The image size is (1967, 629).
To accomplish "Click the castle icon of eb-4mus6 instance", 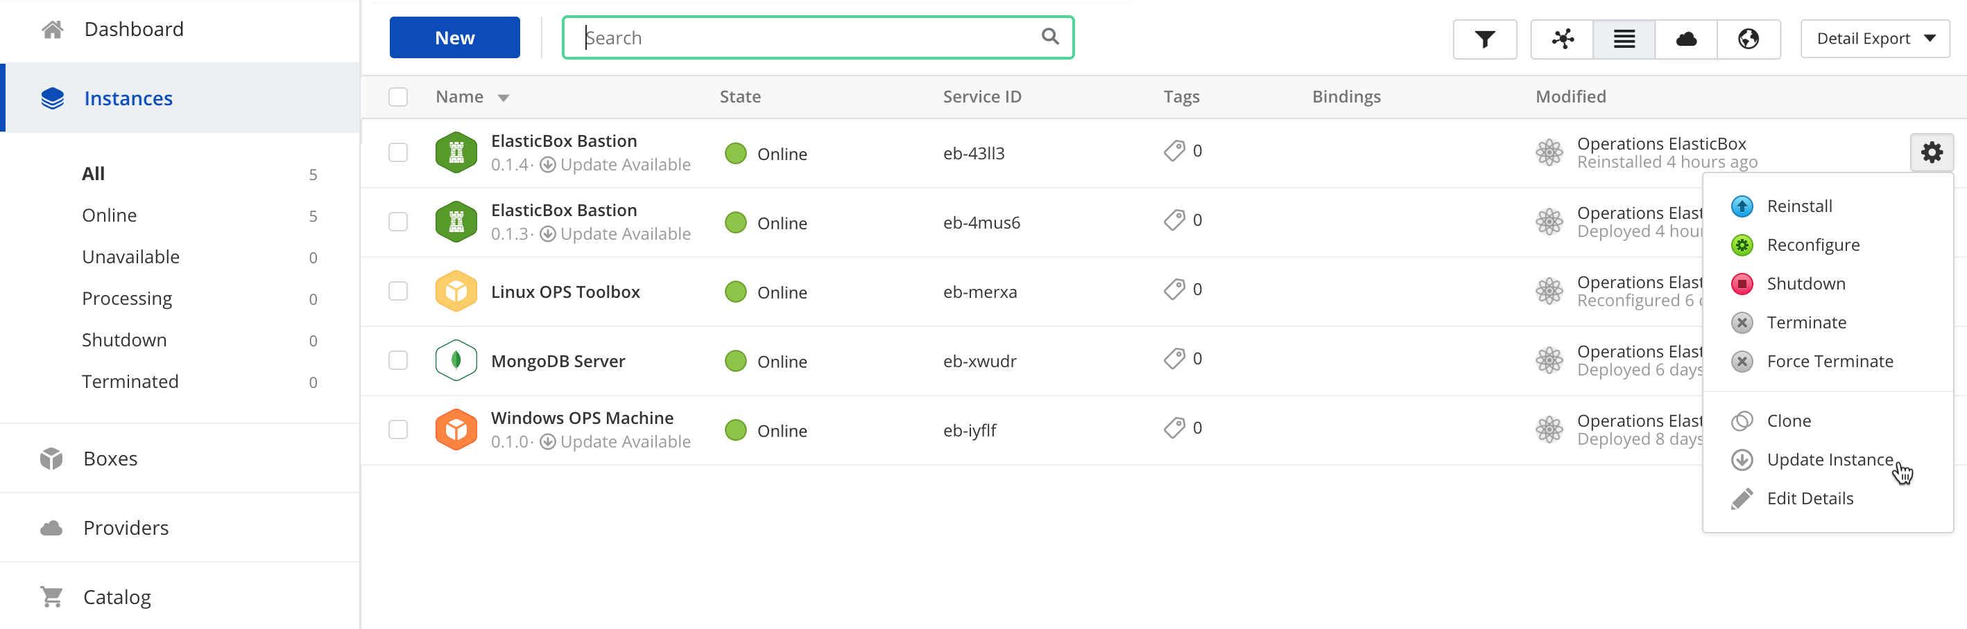I will 456,222.
